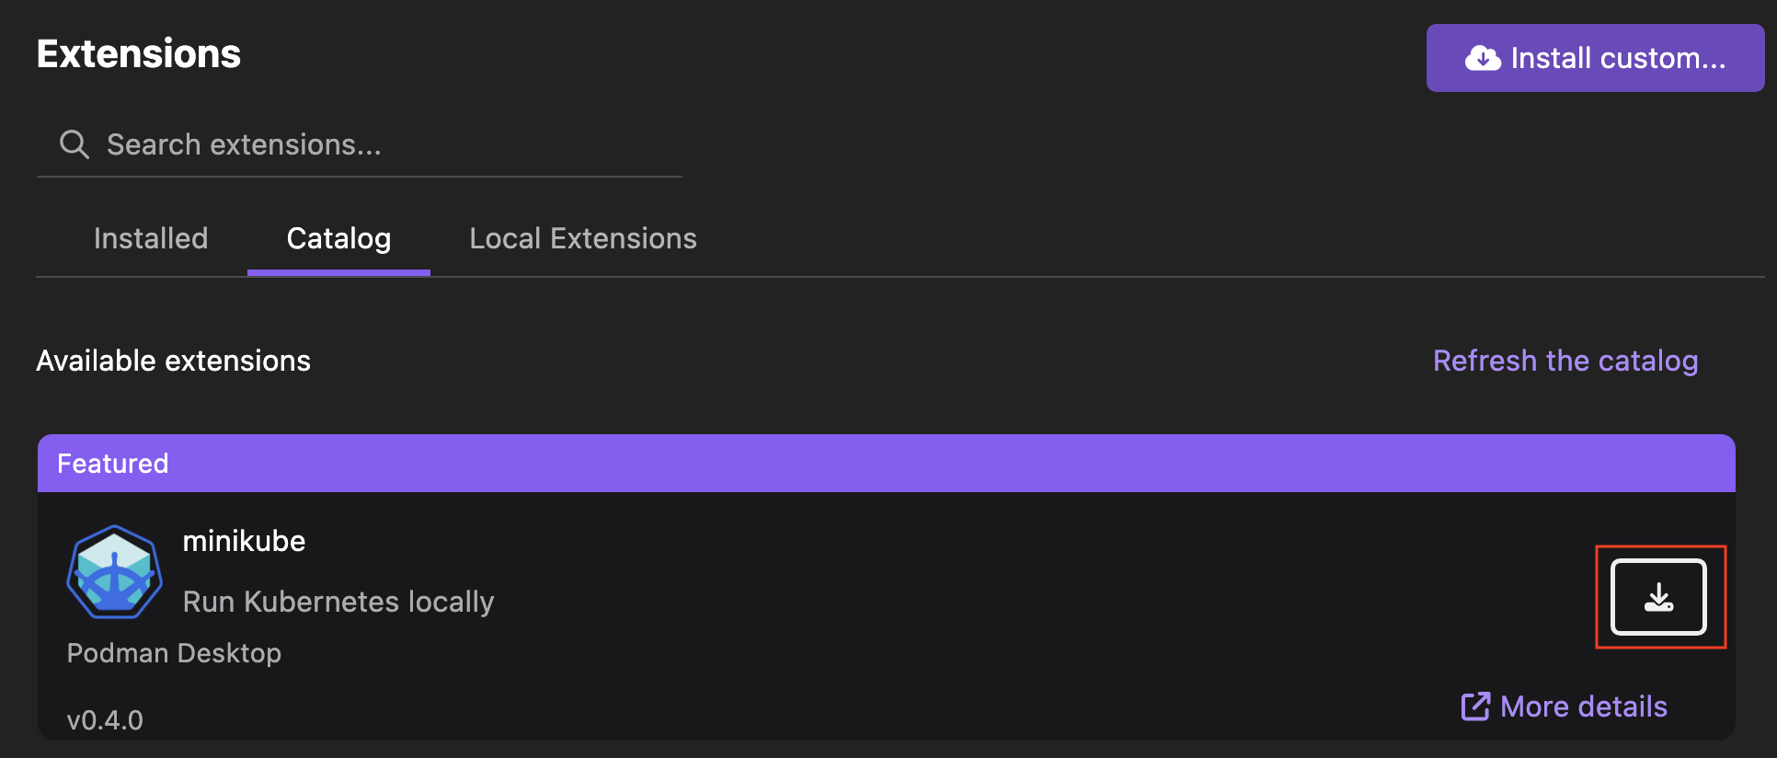Click inside the Search extensions field
1777x758 pixels.
[x=359, y=144]
